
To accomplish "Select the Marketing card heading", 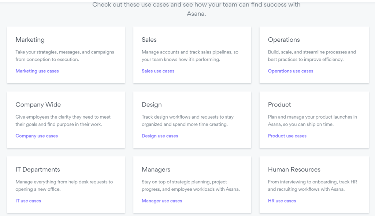I will (x=30, y=40).
